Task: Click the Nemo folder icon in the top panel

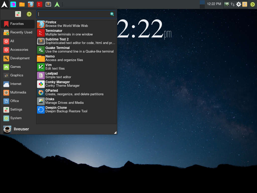Action: (x=22, y=4)
